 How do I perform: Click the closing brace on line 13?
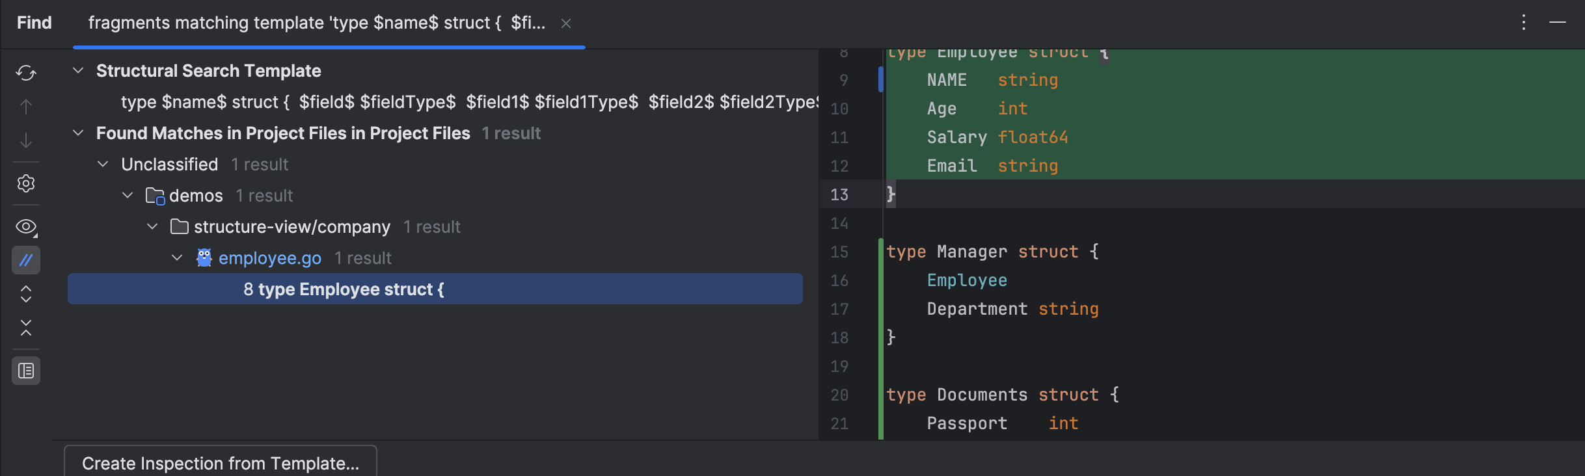(x=891, y=194)
